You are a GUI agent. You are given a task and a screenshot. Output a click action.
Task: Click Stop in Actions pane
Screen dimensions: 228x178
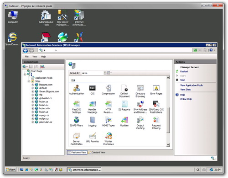182,80
